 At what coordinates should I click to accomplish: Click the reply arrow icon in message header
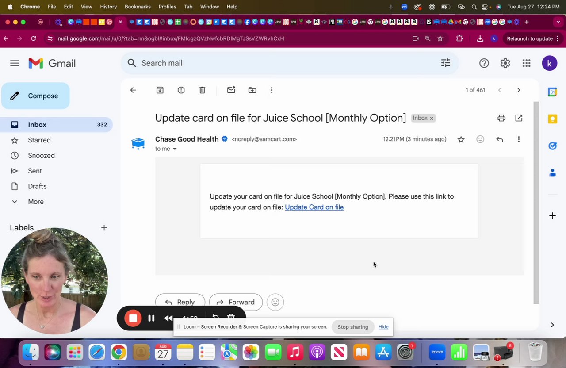[x=500, y=139]
